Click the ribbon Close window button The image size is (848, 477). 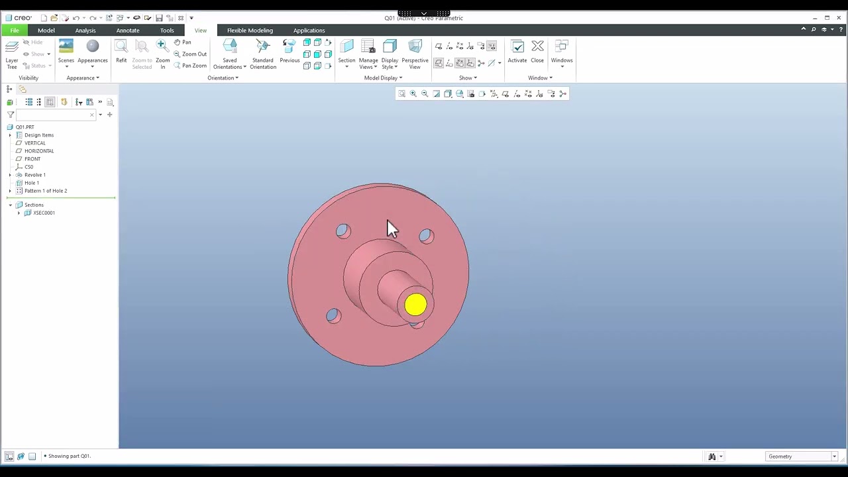coord(537,52)
